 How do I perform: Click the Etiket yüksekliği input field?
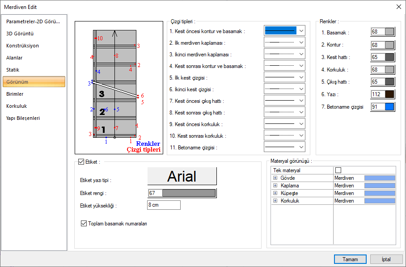click(x=163, y=205)
